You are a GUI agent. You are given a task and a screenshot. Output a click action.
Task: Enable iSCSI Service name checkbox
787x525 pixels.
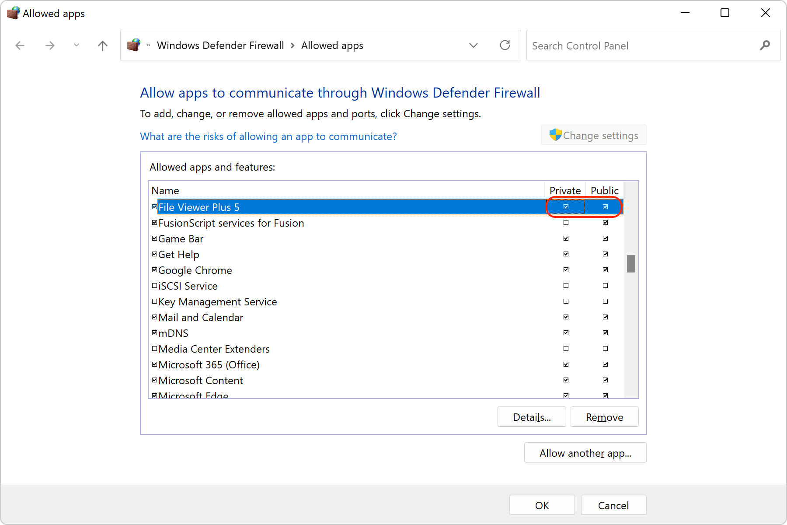coord(154,286)
